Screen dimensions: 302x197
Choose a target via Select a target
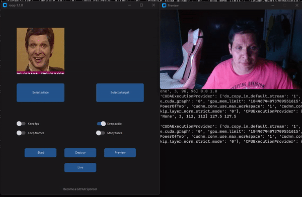pyautogui.click(x=120, y=92)
